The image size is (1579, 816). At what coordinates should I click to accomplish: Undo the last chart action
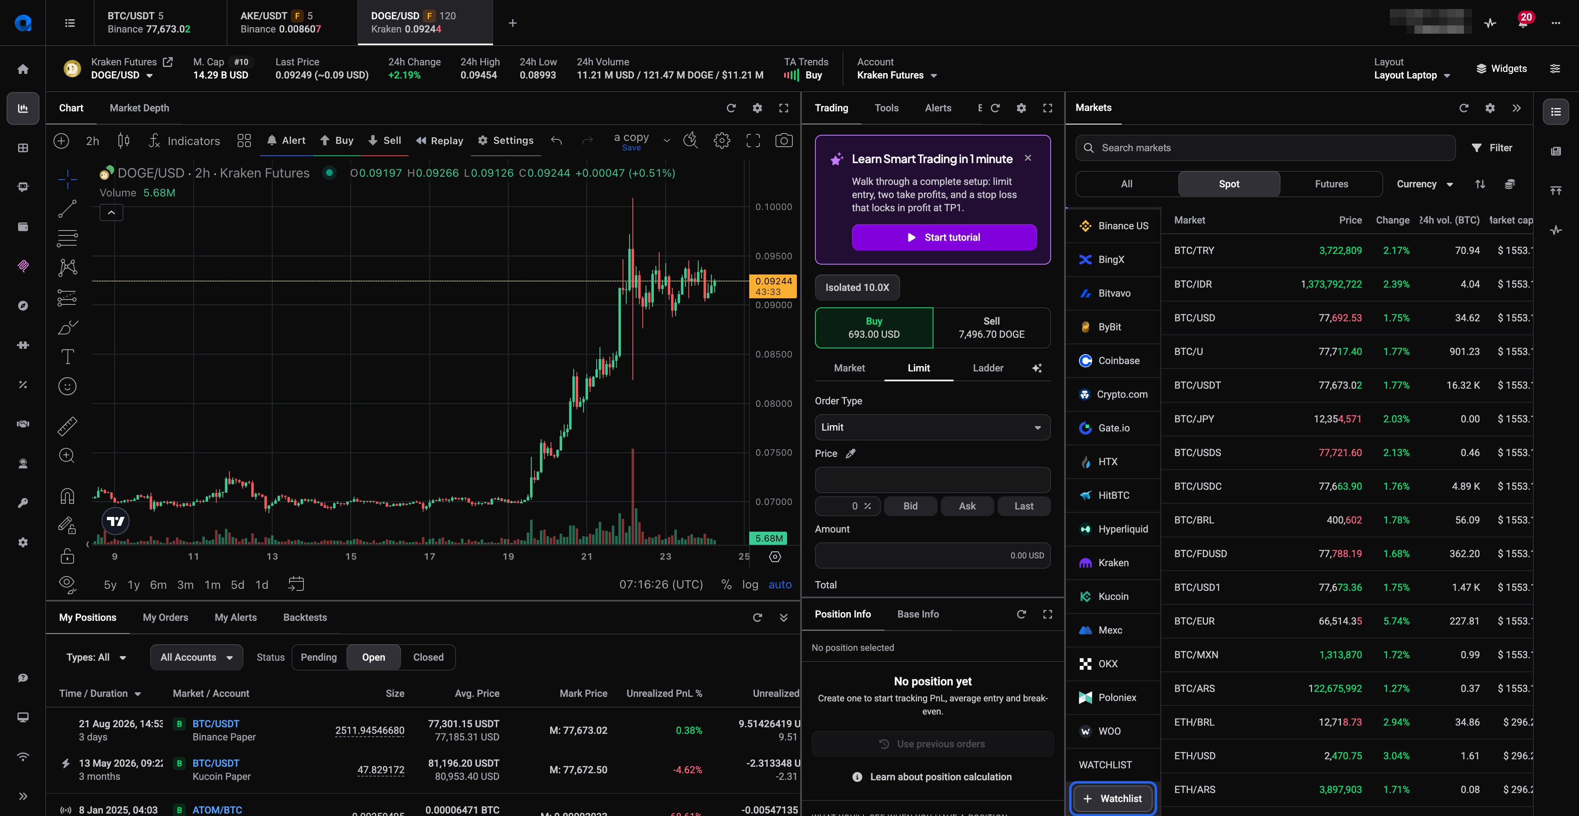pos(557,140)
